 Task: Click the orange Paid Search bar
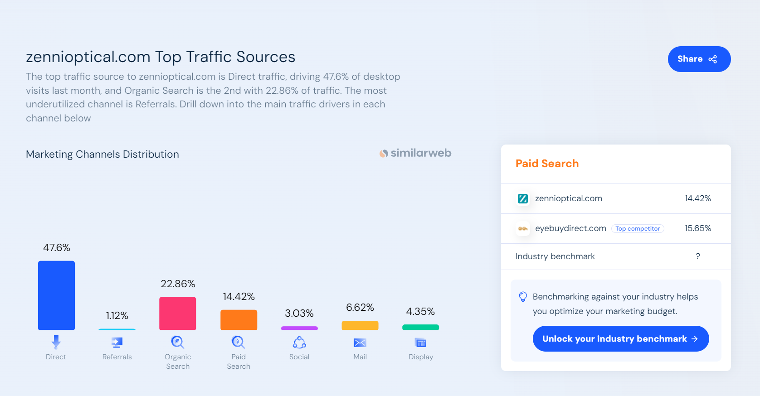click(239, 320)
